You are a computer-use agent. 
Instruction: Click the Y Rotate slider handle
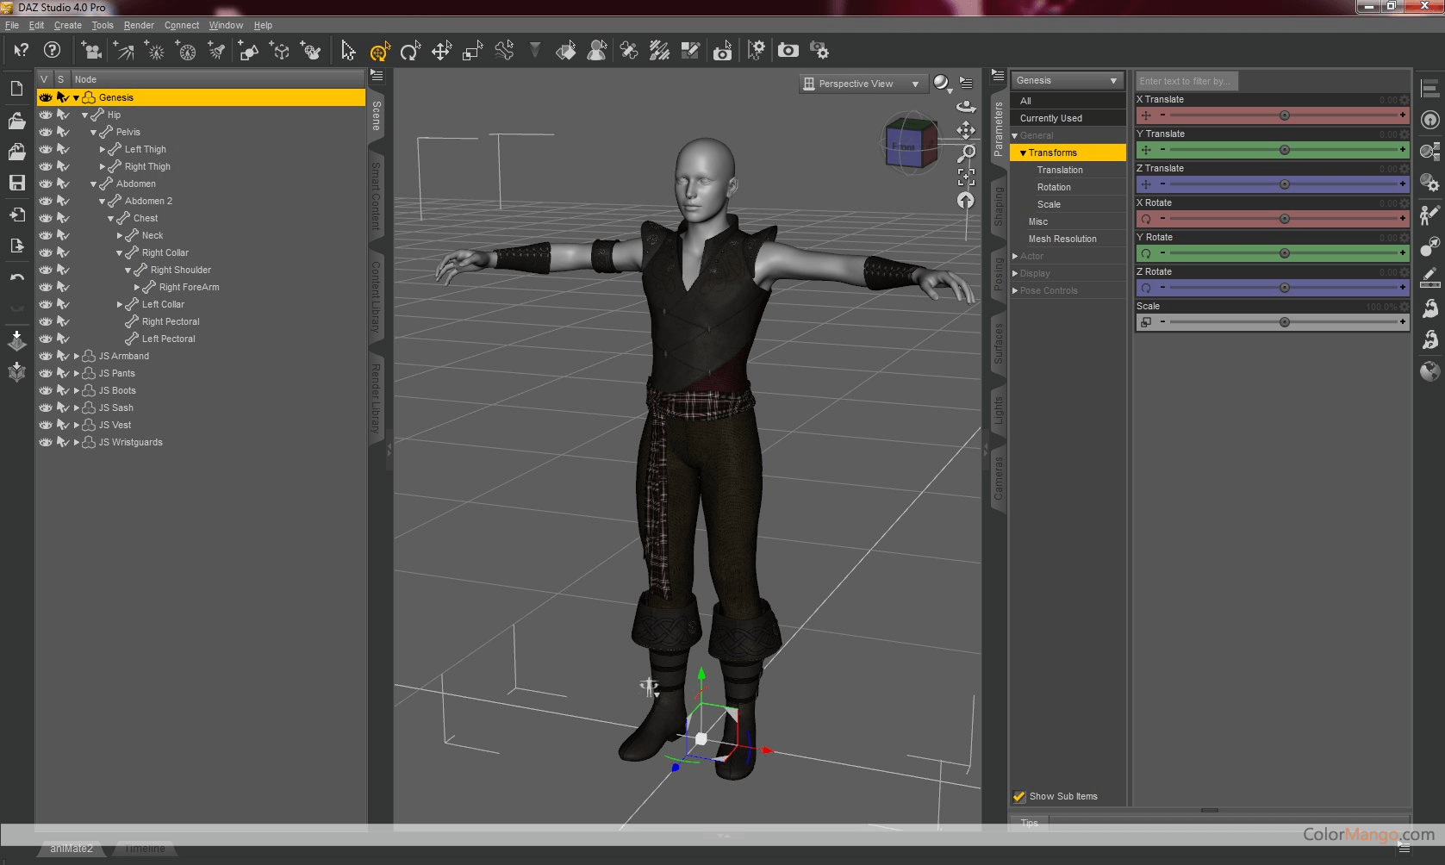tap(1284, 253)
